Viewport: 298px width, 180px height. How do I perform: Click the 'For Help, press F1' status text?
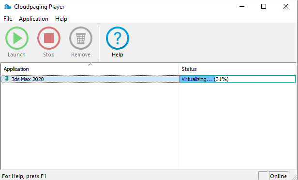tap(24, 176)
